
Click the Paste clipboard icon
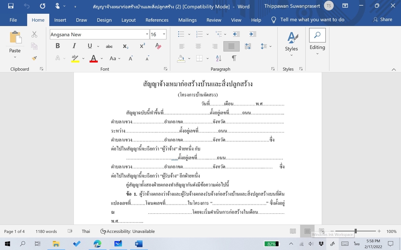pyautogui.click(x=15, y=37)
